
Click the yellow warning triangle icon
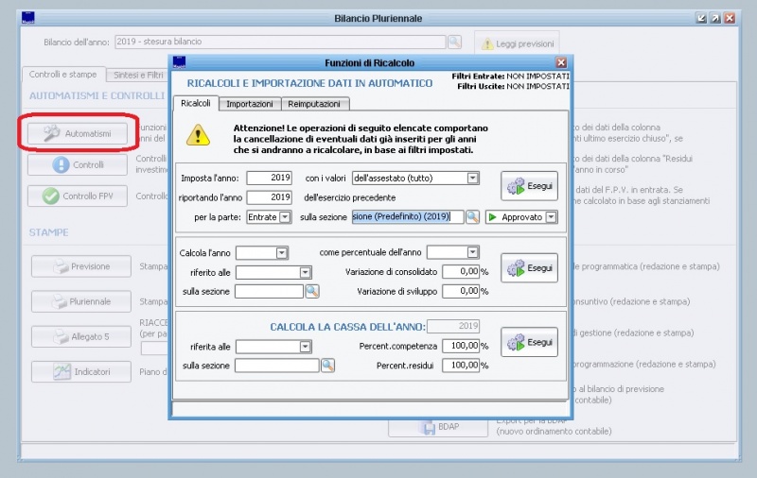[199, 135]
